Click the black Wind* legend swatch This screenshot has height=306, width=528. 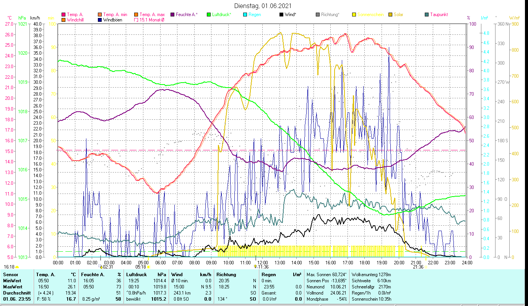click(x=281, y=15)
